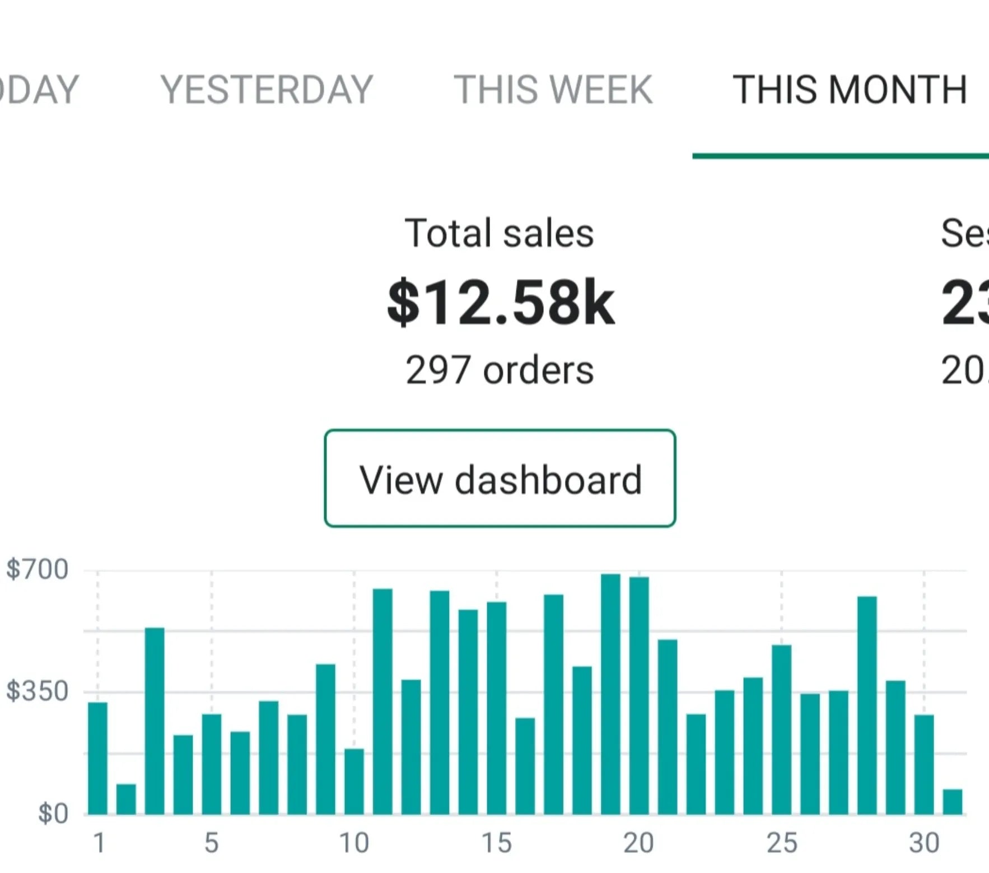Tap the bar above the 20 label
The height and width of the screenshot is (873, 989).
tap(639, 695)
